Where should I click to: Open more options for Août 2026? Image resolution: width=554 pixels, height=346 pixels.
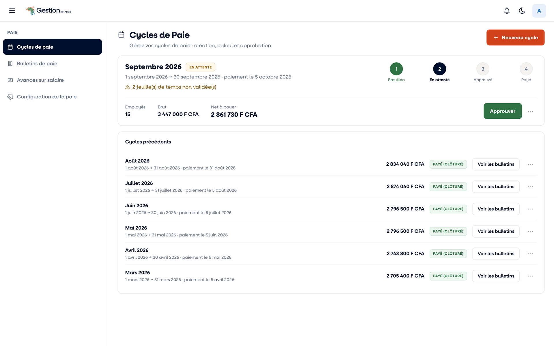pyautogui.click(x=531, y=164)
